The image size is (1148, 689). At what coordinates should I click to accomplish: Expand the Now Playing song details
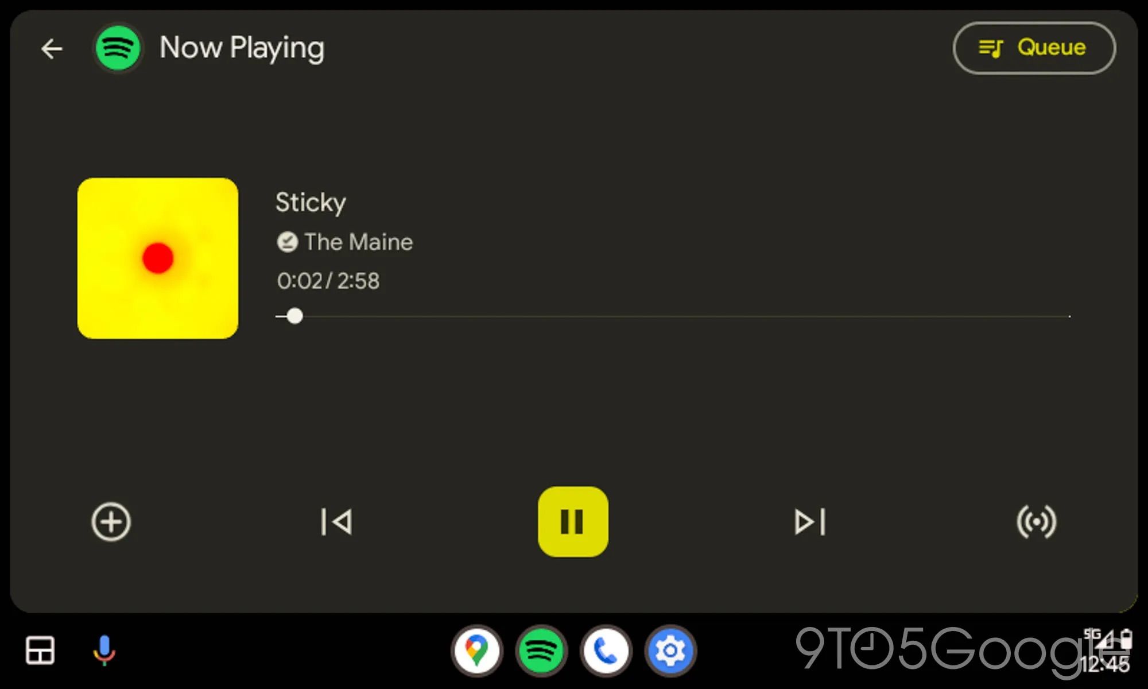coord(312,202)
